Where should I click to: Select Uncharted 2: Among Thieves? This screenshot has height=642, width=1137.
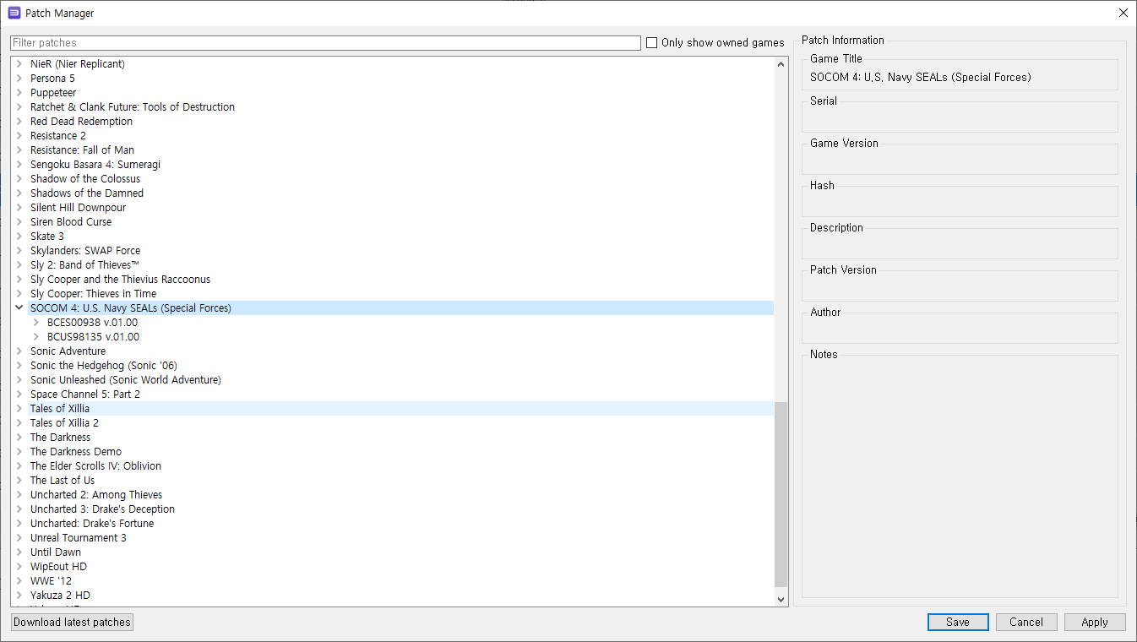96,495
